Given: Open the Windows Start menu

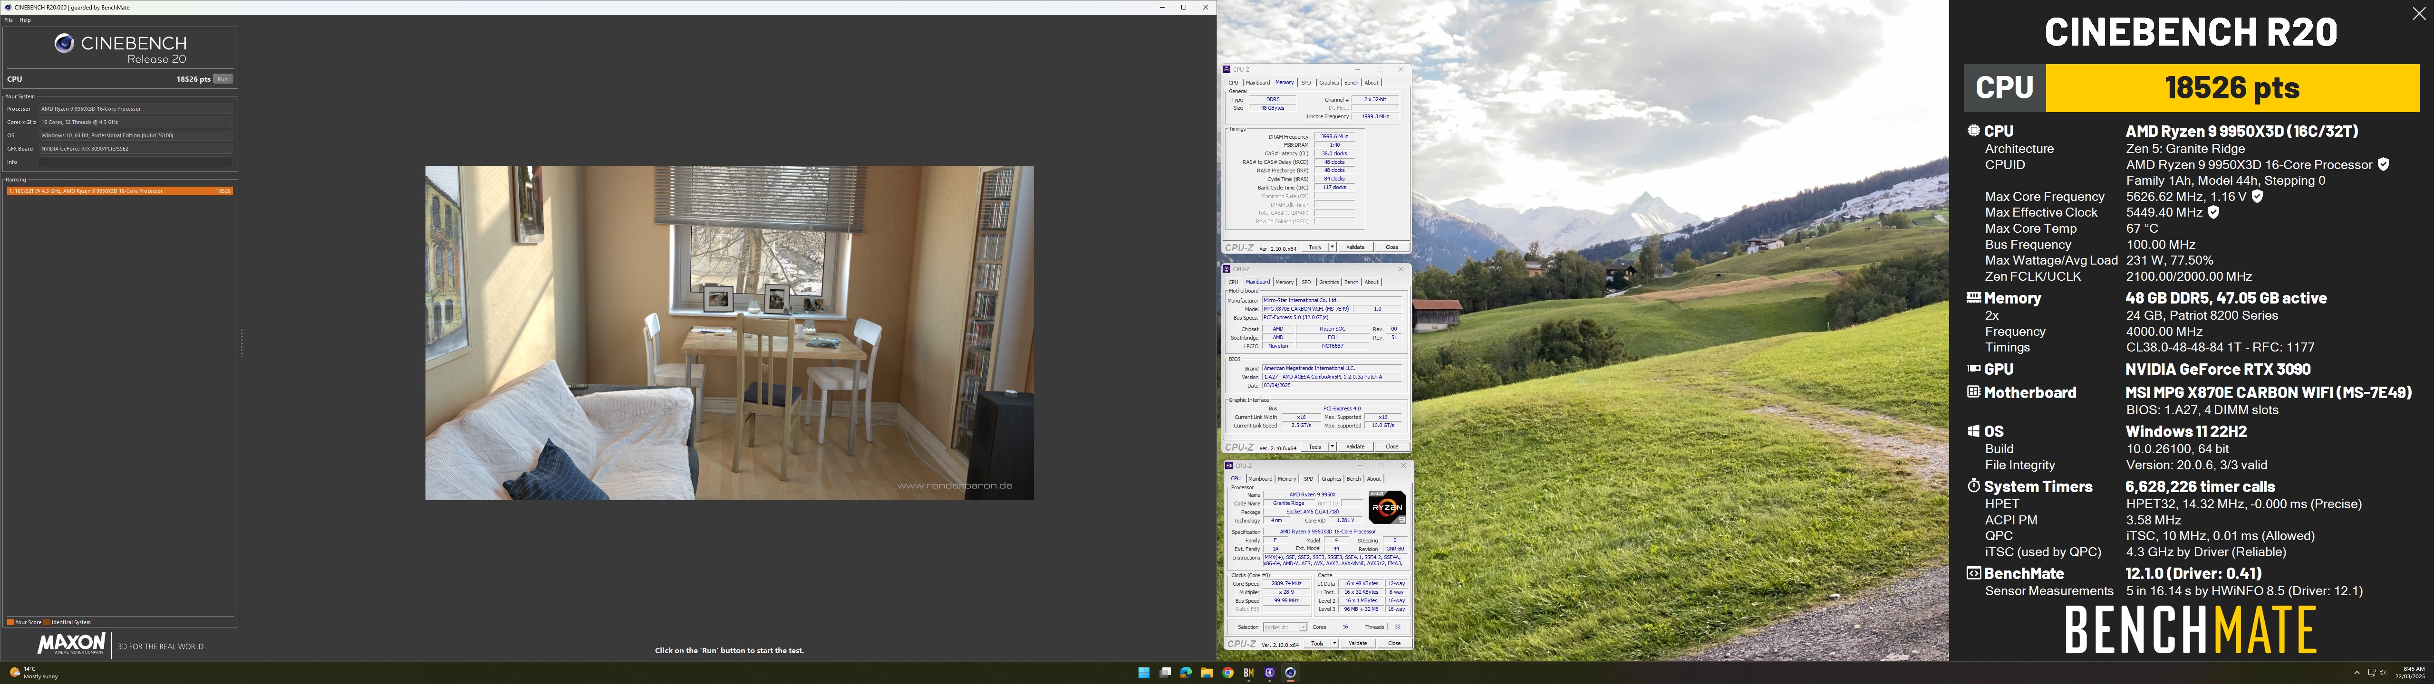Looking at the screenshot, I should (x=1144, y=673).
